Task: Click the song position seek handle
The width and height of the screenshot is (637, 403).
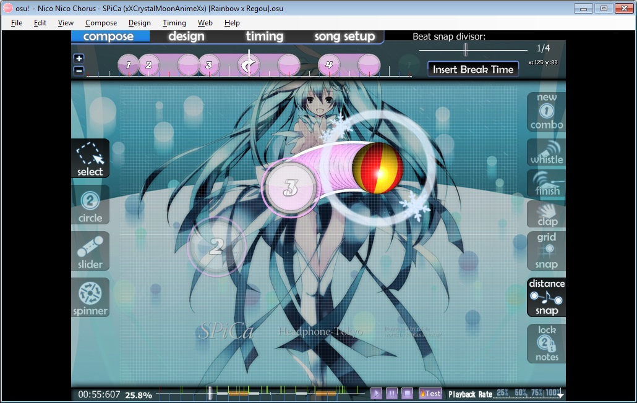Action: click(210, 393)
